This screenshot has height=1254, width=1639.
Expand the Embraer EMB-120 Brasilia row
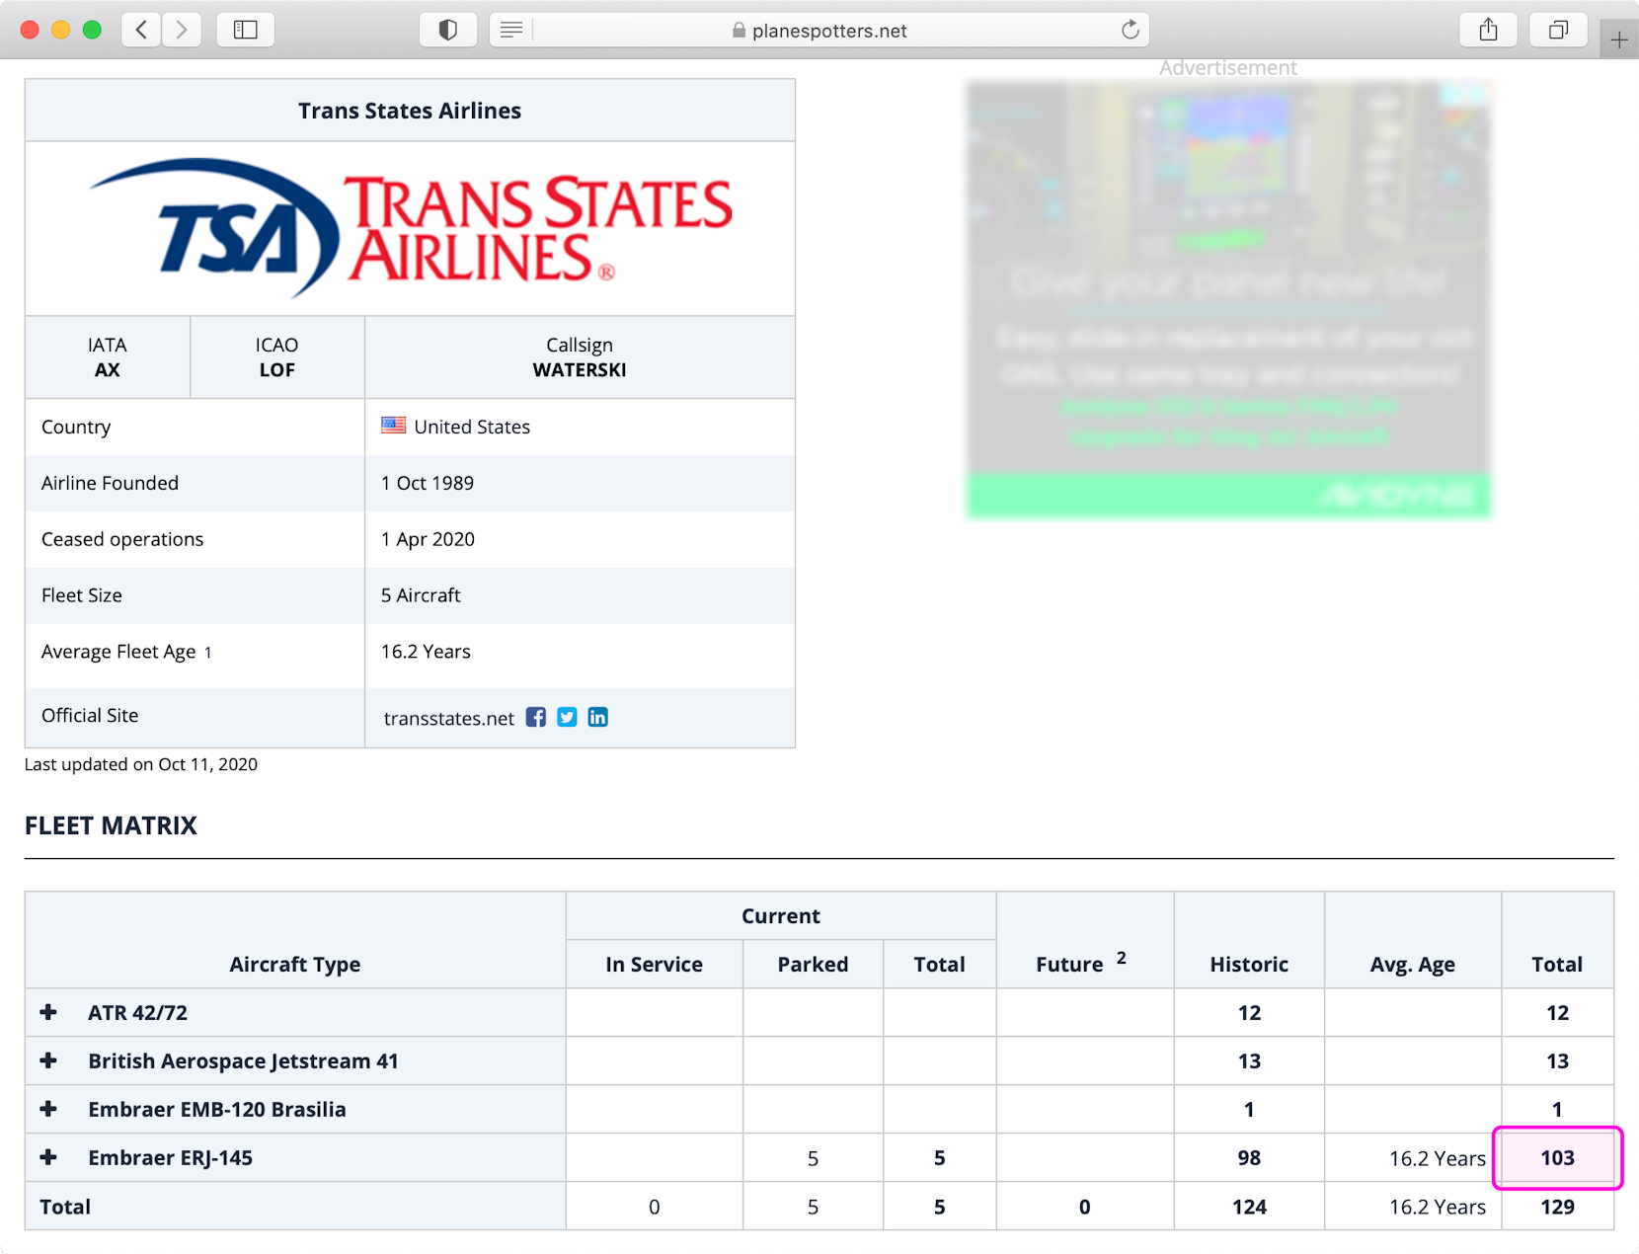tap(48, 1109)
